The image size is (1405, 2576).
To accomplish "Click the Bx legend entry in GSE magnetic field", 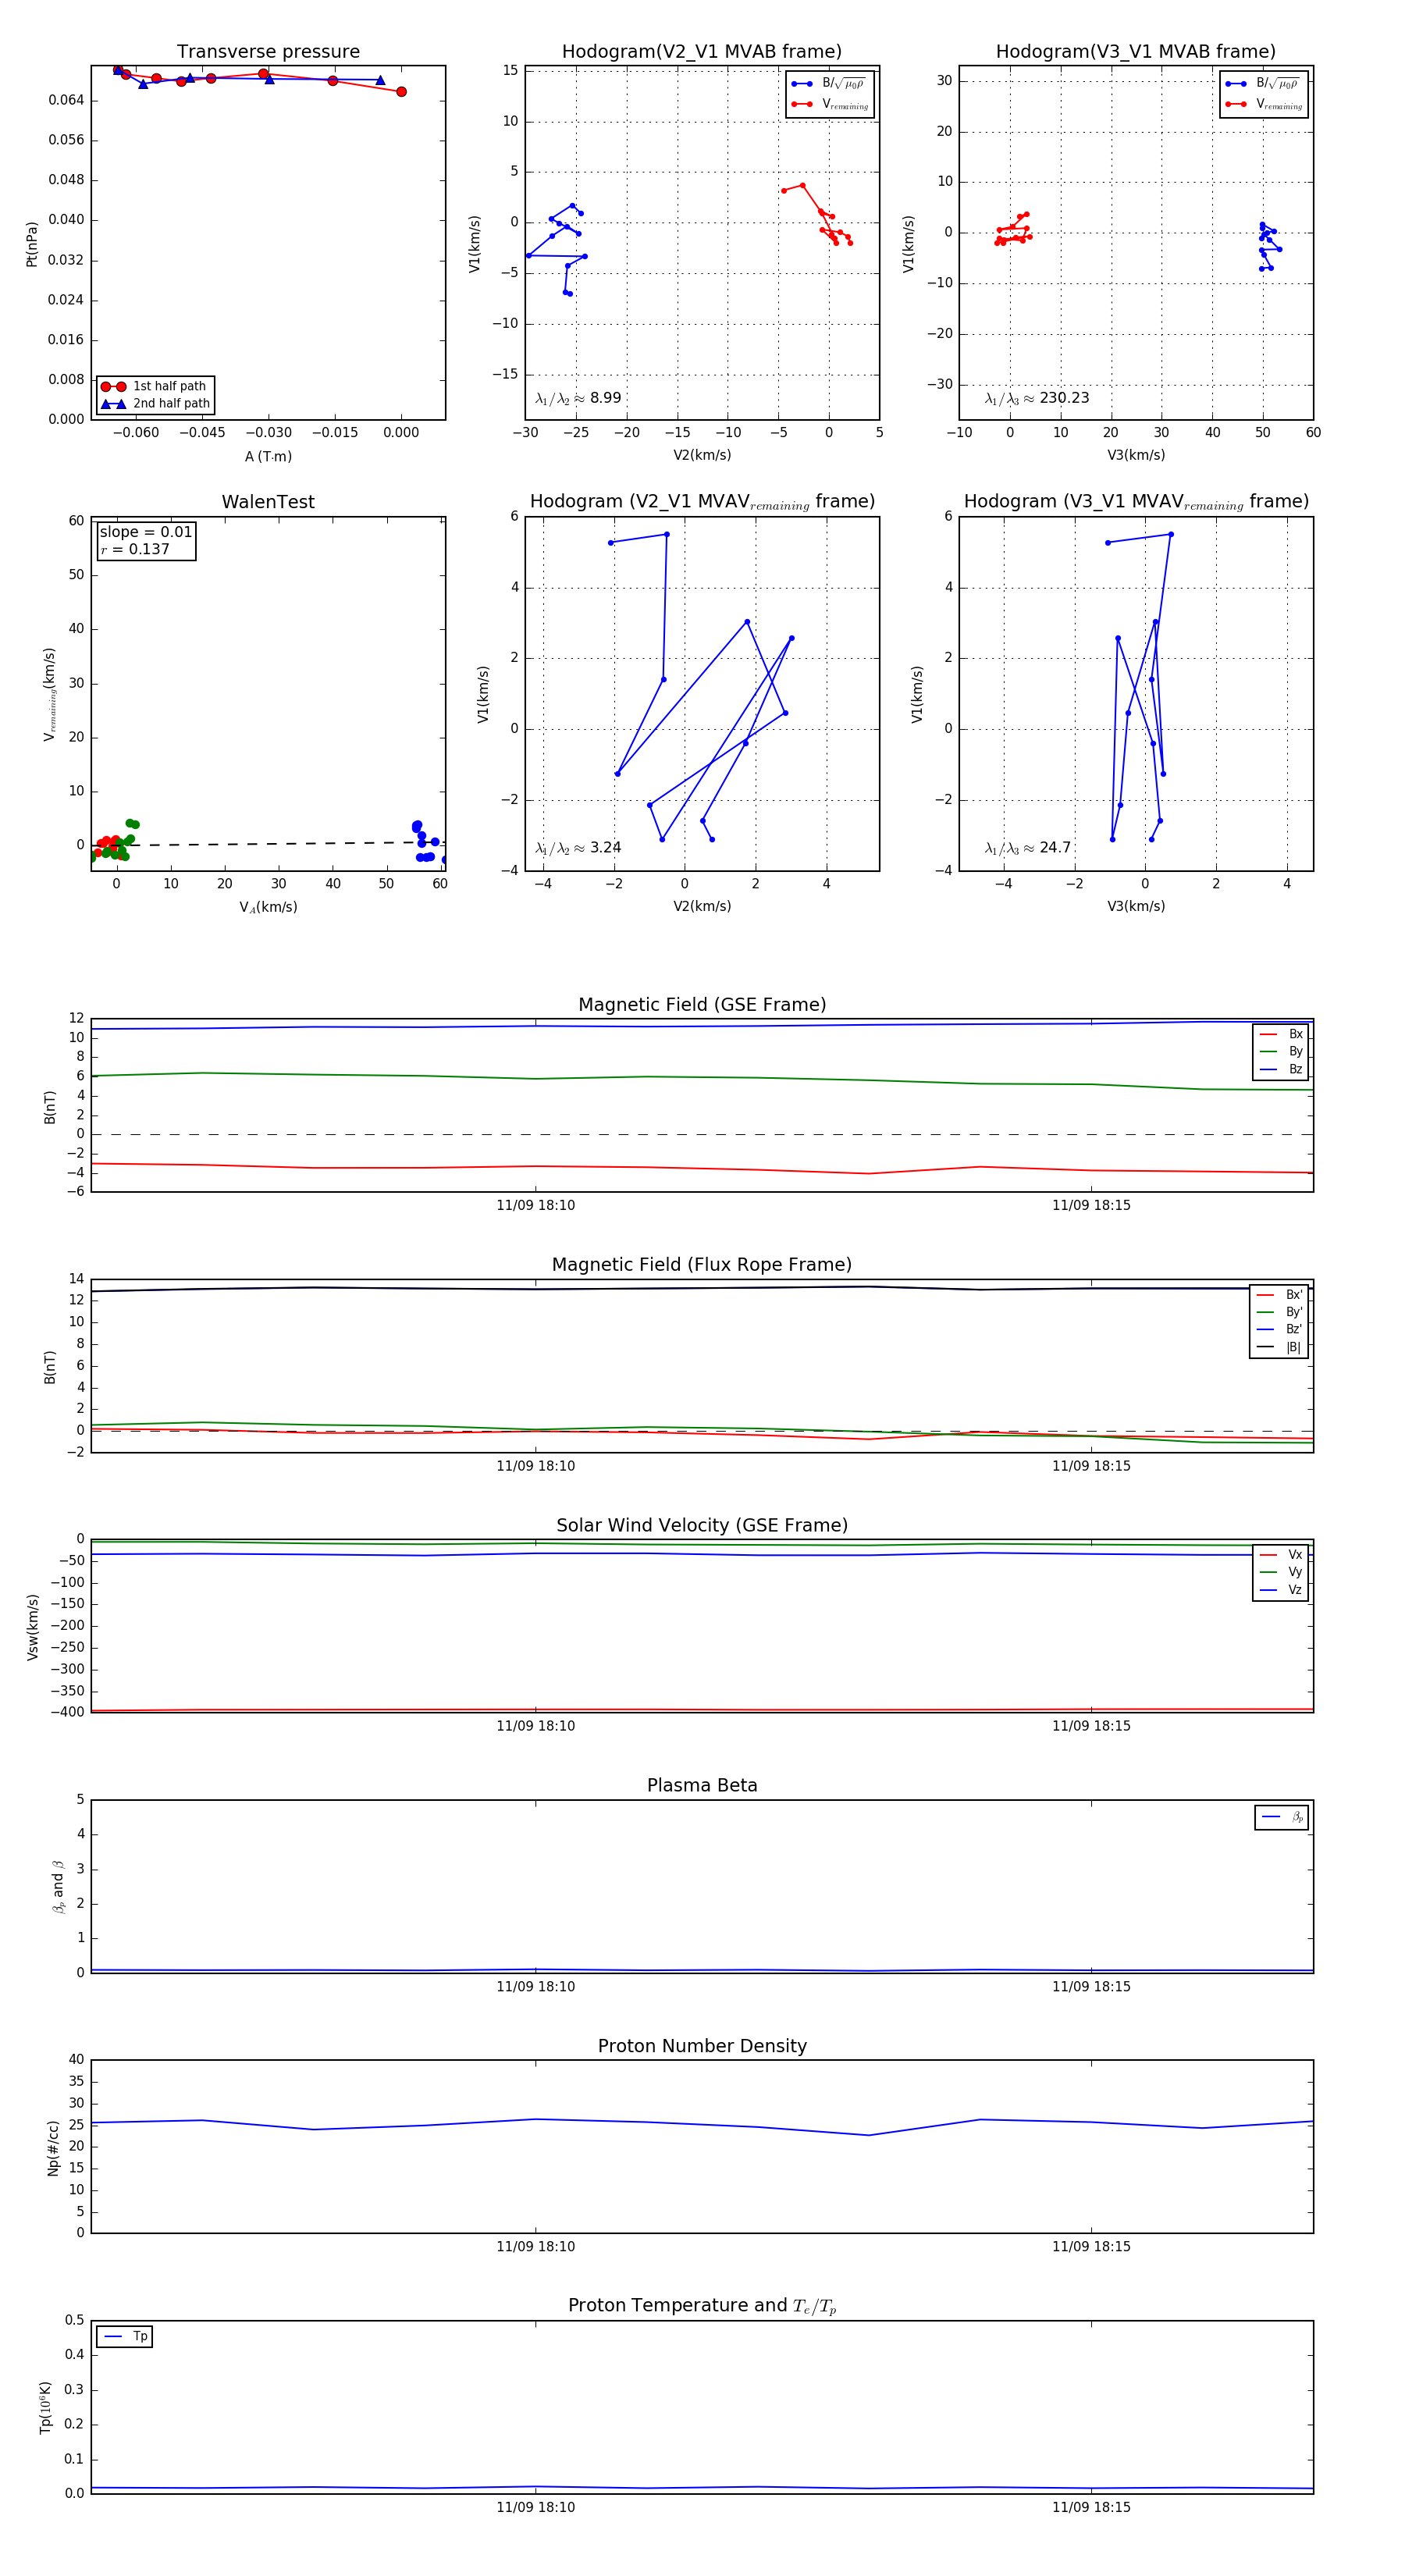I will pyautogui.click(x=1281, y=1034).
